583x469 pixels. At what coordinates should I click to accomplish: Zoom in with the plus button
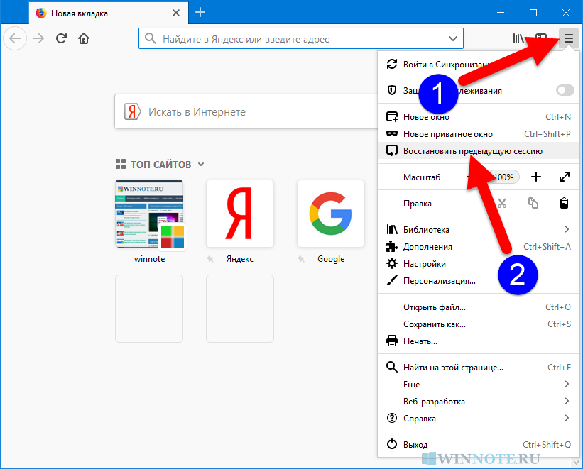536,177
